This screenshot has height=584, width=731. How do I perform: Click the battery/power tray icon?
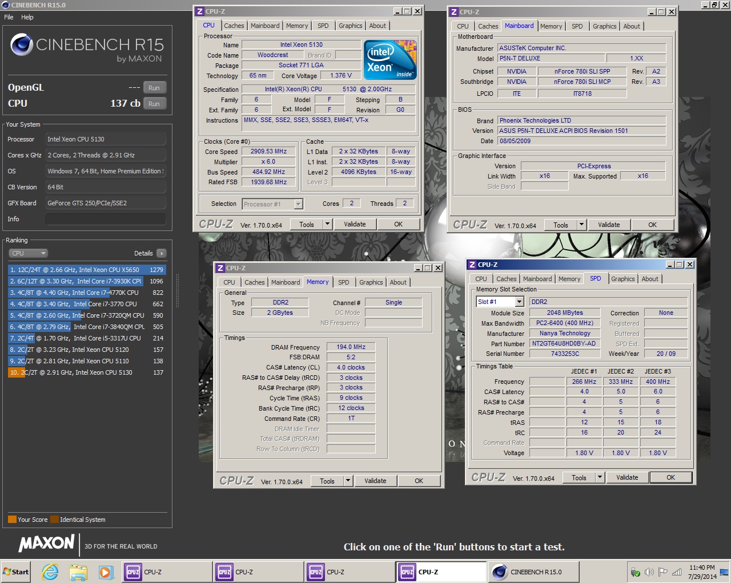pyautogui.click(x=635, y=572)
